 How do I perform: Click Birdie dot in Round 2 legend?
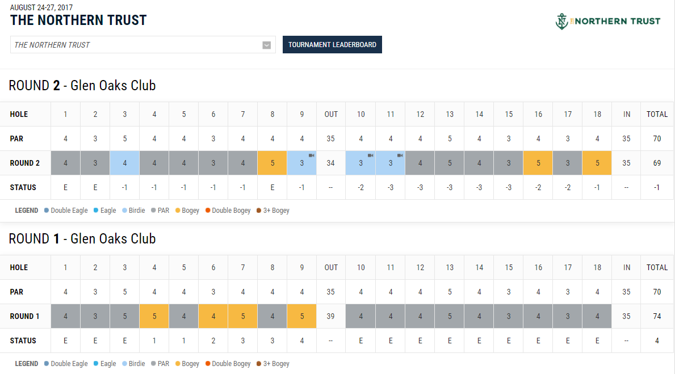point(125,211)
